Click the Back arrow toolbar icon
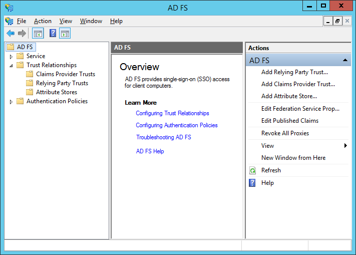 [11, 34]
